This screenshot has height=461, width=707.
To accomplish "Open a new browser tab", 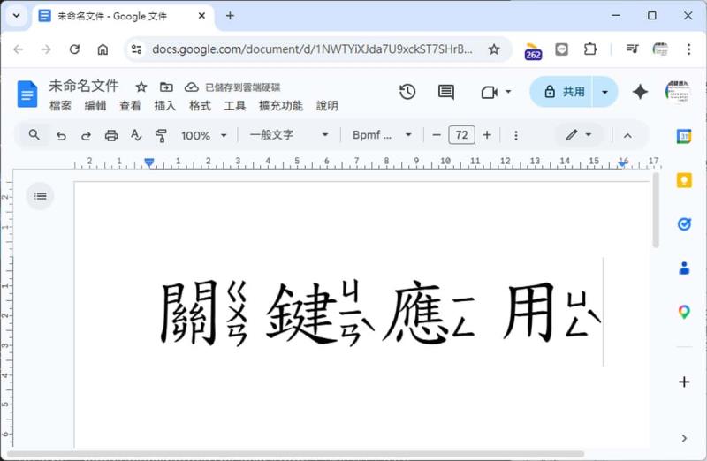I will pyautogui.click(x=230, y=16).
